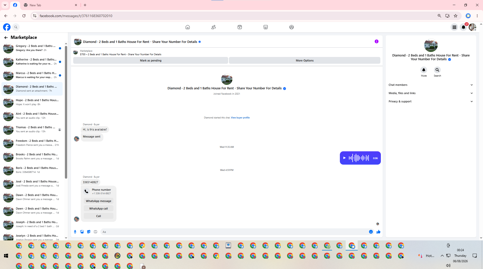Image resolution: width=483 pixels, height=269 pixels.
Task: Go back from Marketplace inbox arrow
Action: (x=6, y=38)
